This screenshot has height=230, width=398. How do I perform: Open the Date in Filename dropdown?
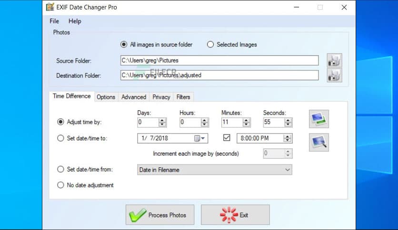pyautogui.click(x=215, y=170)
